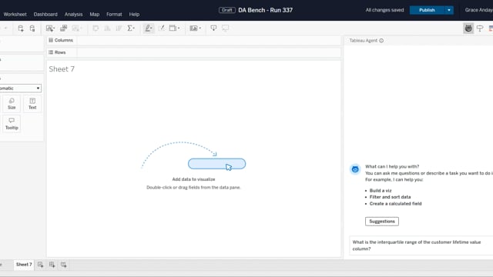The image size is (493, 277).
Task: Select the Sheet 7 tab
Action: [24, 265]
